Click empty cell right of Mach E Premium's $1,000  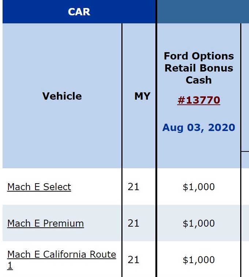coord(245,223)
